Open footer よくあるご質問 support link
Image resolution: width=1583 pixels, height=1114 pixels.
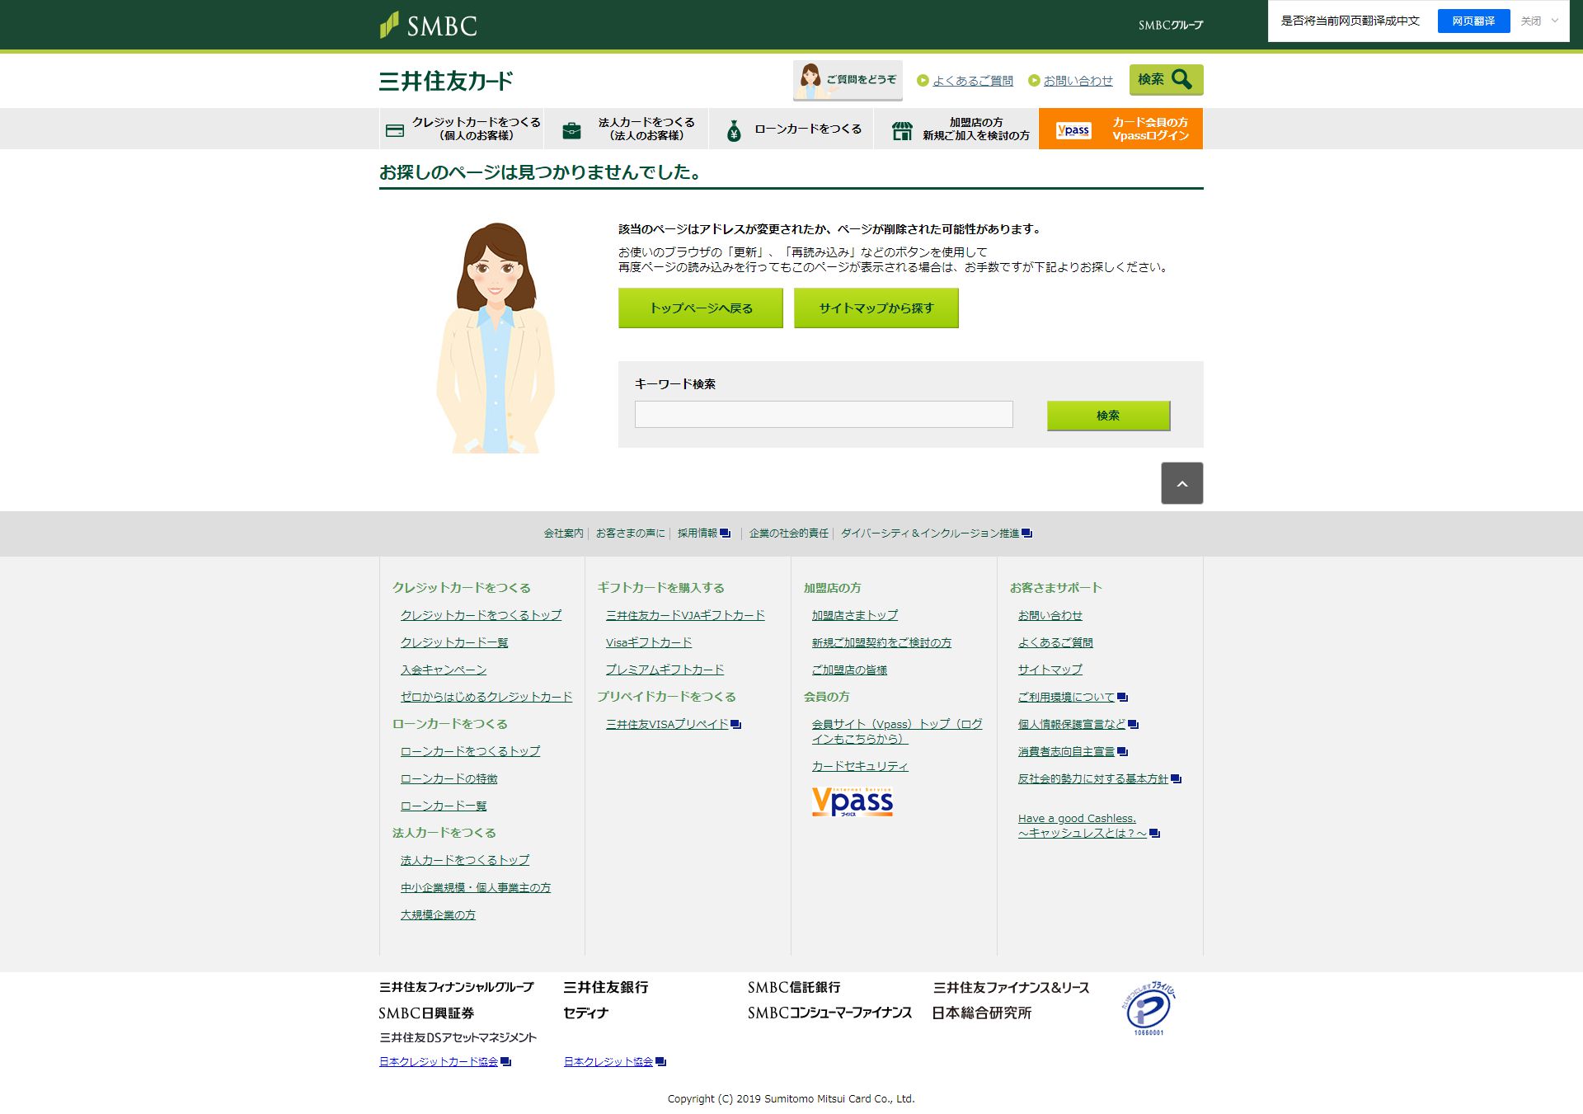click(1055, 642)
